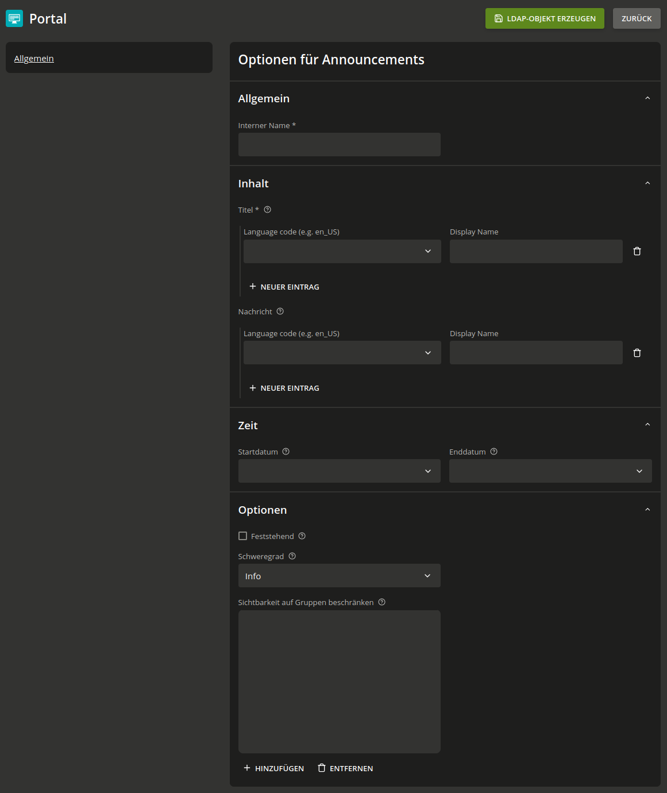
Task: Show help for Schweregrad field
Action: point(292,556)
